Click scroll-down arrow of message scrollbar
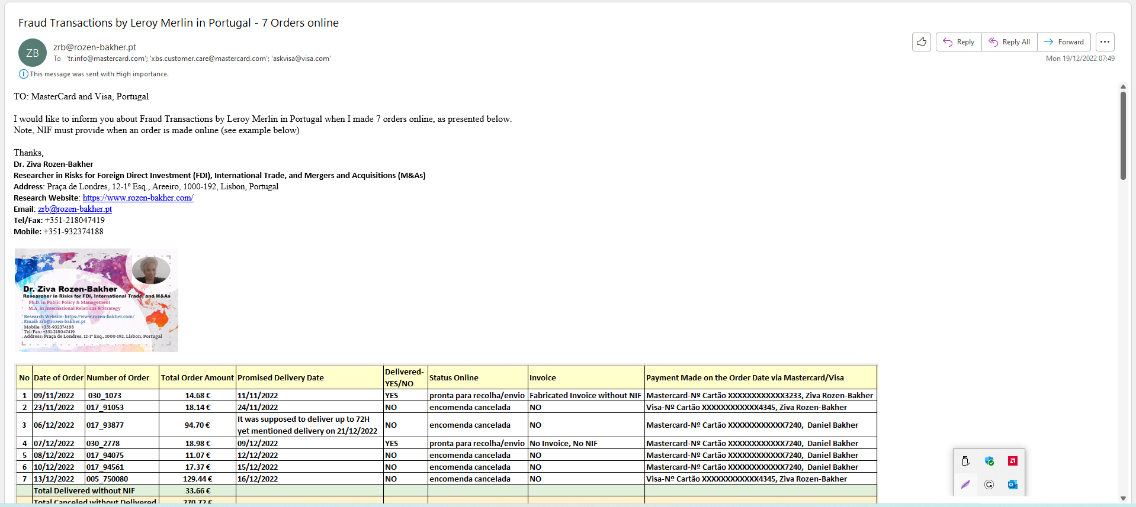1136x507 pixels. (1123, 498)
